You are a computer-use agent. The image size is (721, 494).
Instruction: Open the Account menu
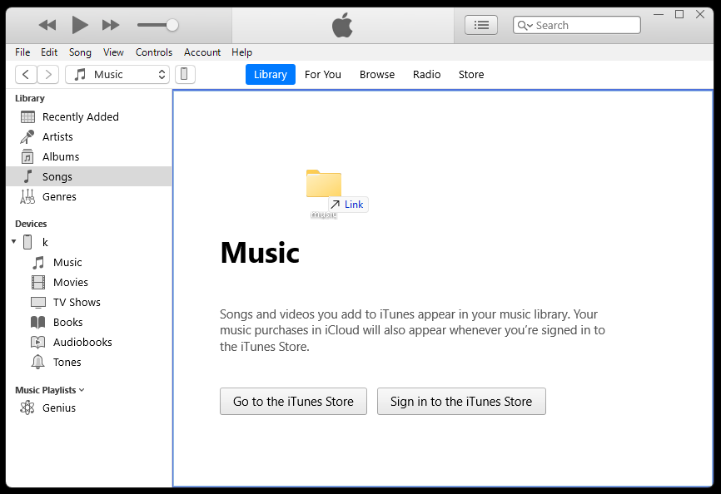(202, 52)
